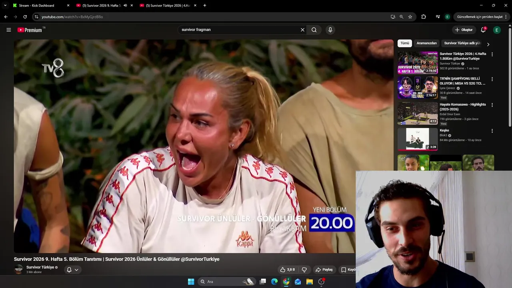The width and height of the screenshot is (512, 288).
Task: Open File Explorer from taskbar
Action: tap(310, 282)
